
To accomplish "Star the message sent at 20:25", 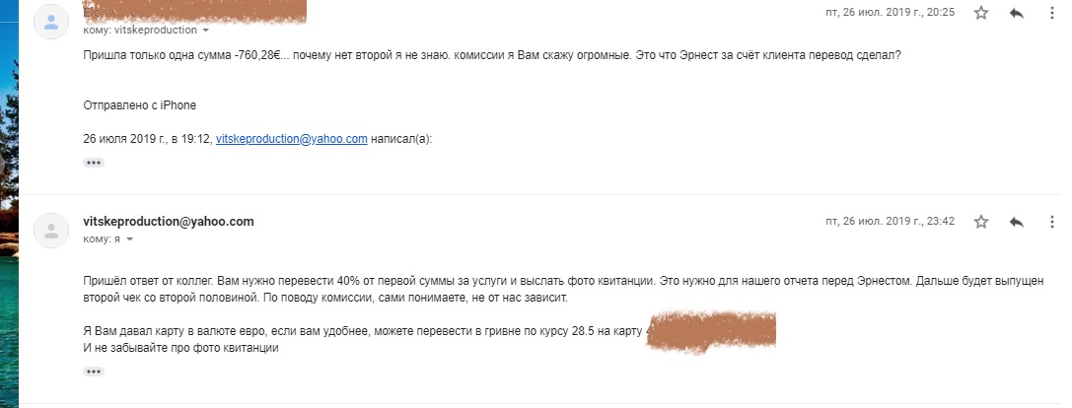I will pyautogui.click(x=981, y=13).
